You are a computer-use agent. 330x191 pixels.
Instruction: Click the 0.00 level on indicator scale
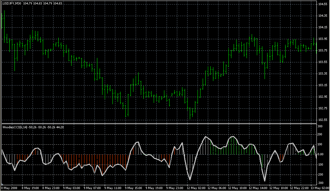point(321,155)
